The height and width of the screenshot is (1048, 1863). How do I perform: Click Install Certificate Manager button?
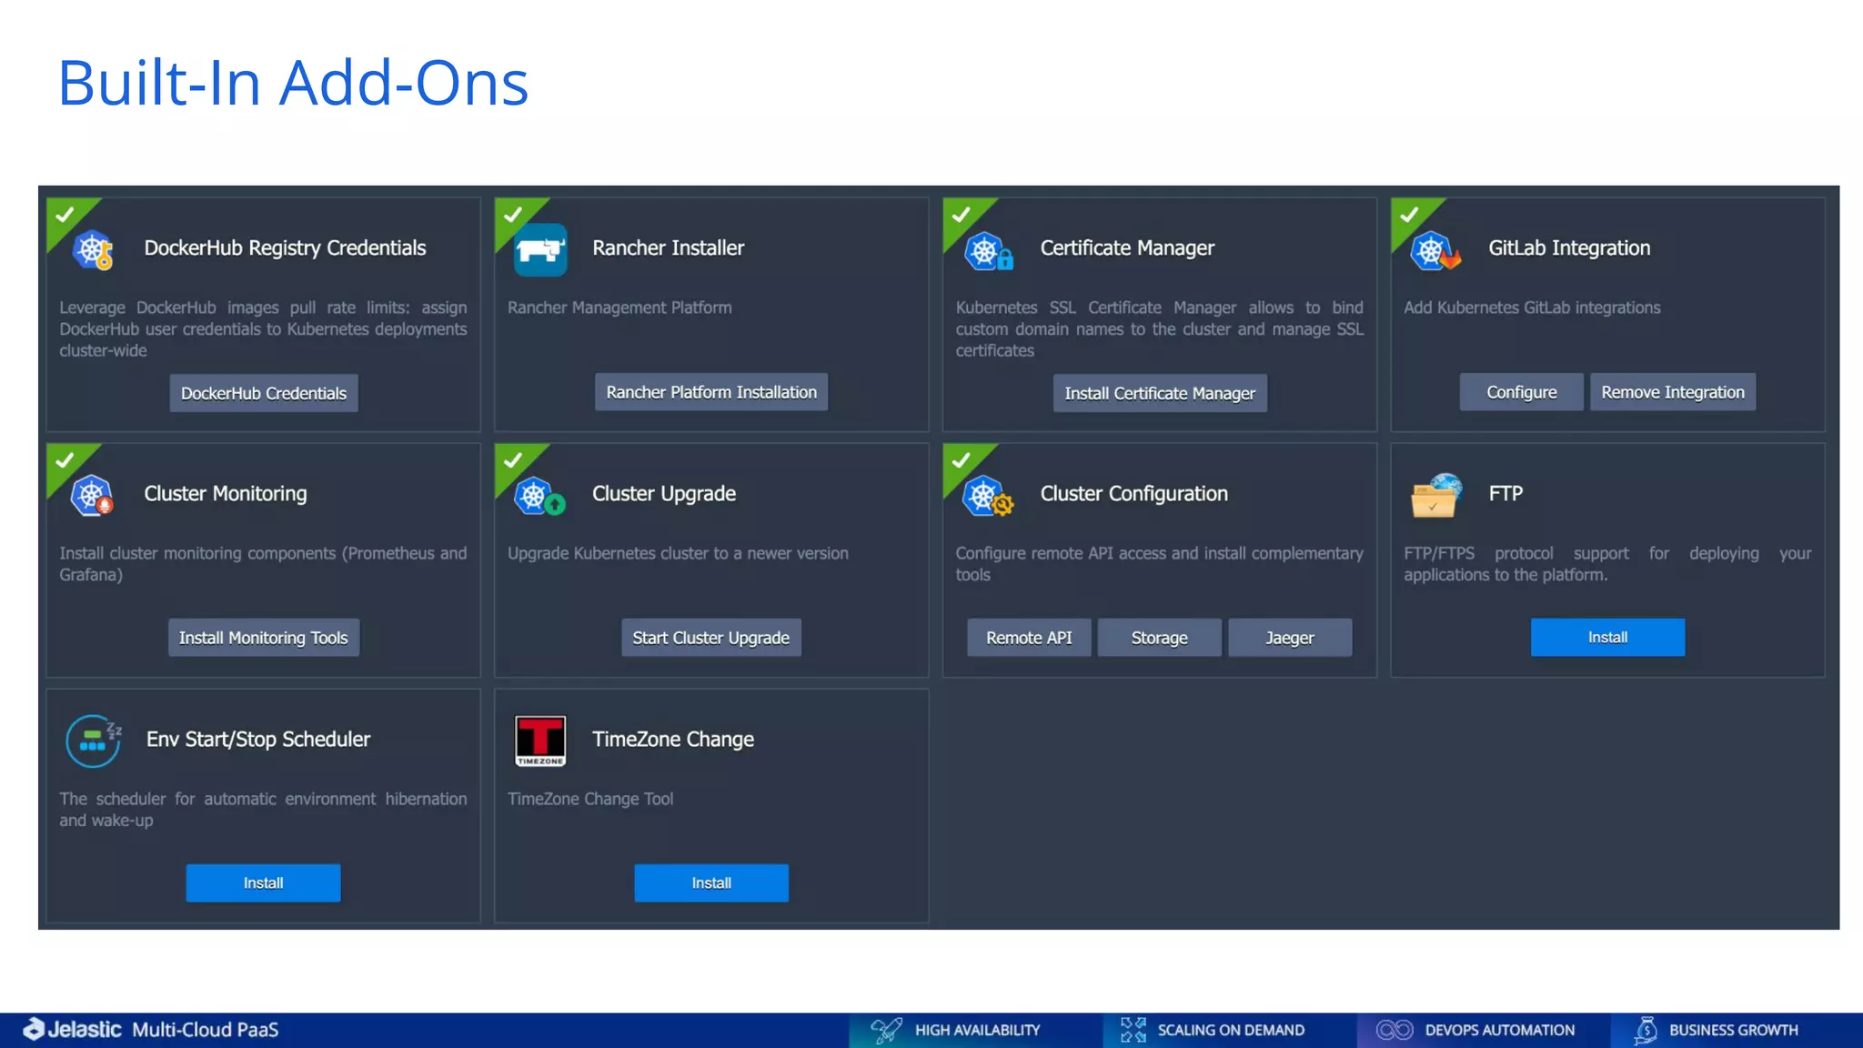tap(1160, 393)
